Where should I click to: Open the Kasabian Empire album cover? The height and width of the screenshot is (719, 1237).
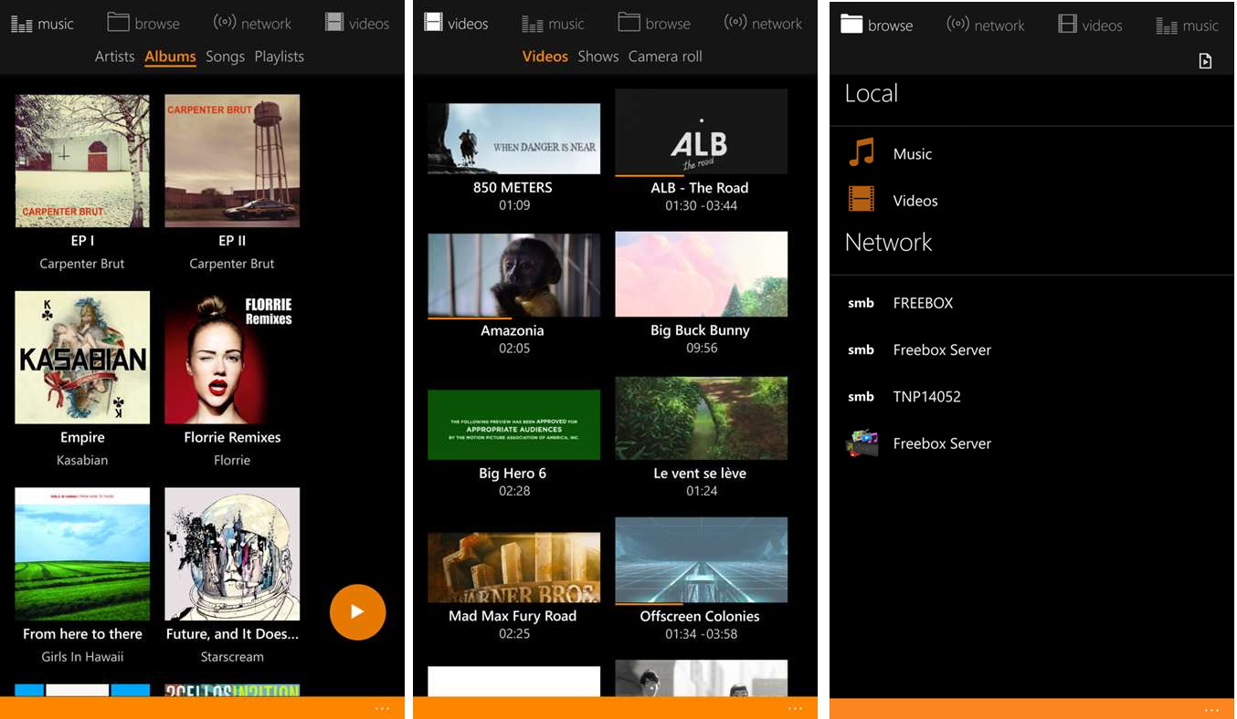pyautogui.click(x=82, y=357)
